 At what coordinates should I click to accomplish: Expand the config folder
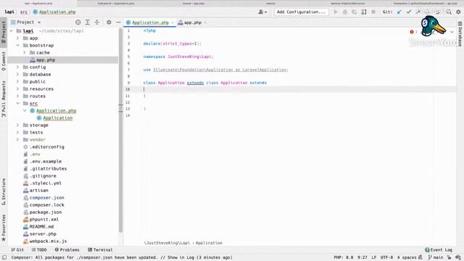(x=17, y=67)
